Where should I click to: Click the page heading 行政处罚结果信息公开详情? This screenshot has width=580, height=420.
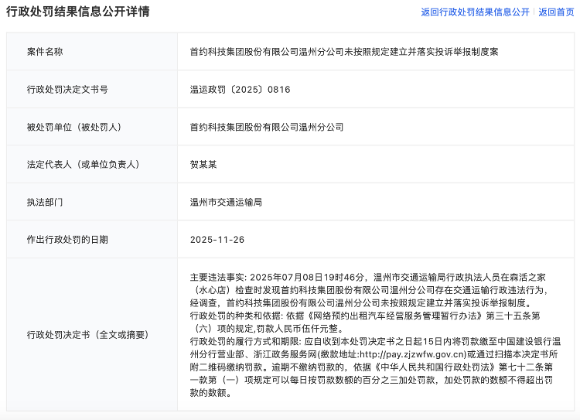(x=78, y=12)
